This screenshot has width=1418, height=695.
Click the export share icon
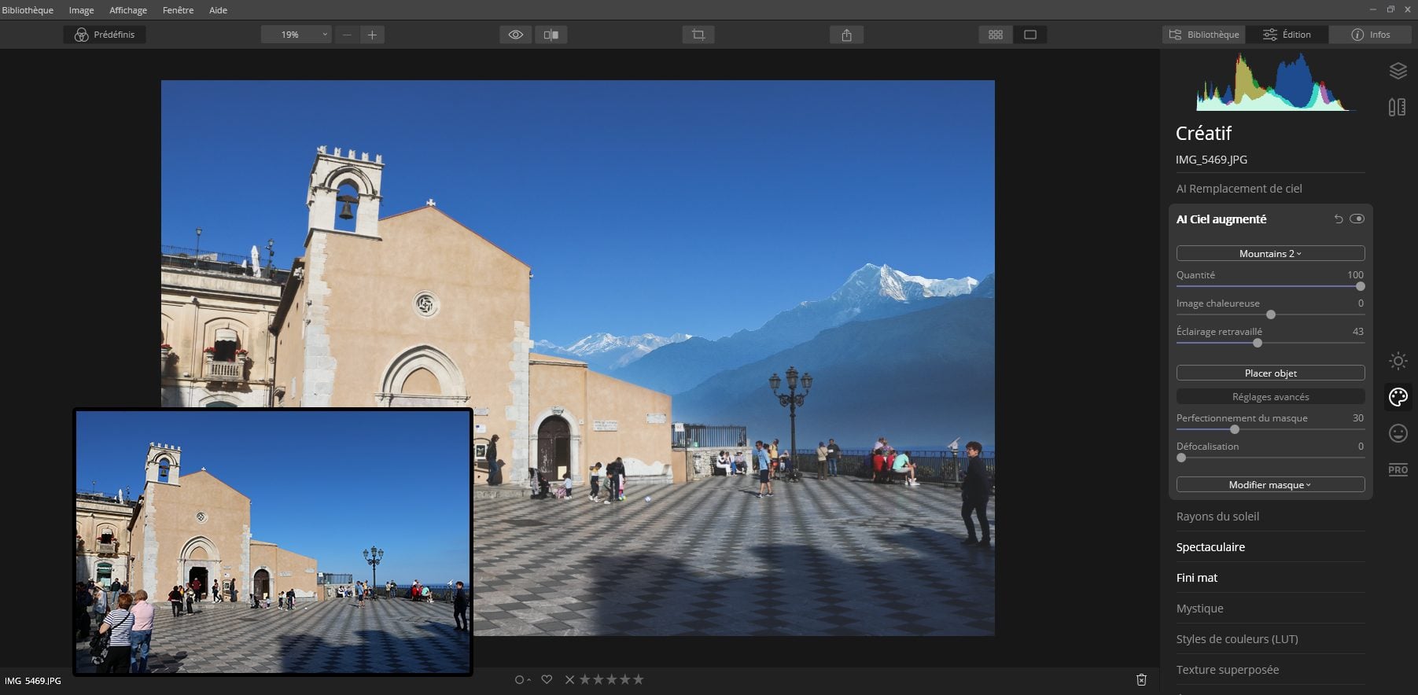pos(846,35)
